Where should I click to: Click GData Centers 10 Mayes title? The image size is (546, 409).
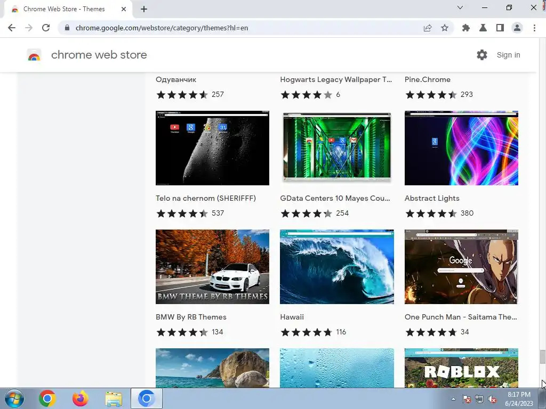pyautogui.click(x=335, y=198)
